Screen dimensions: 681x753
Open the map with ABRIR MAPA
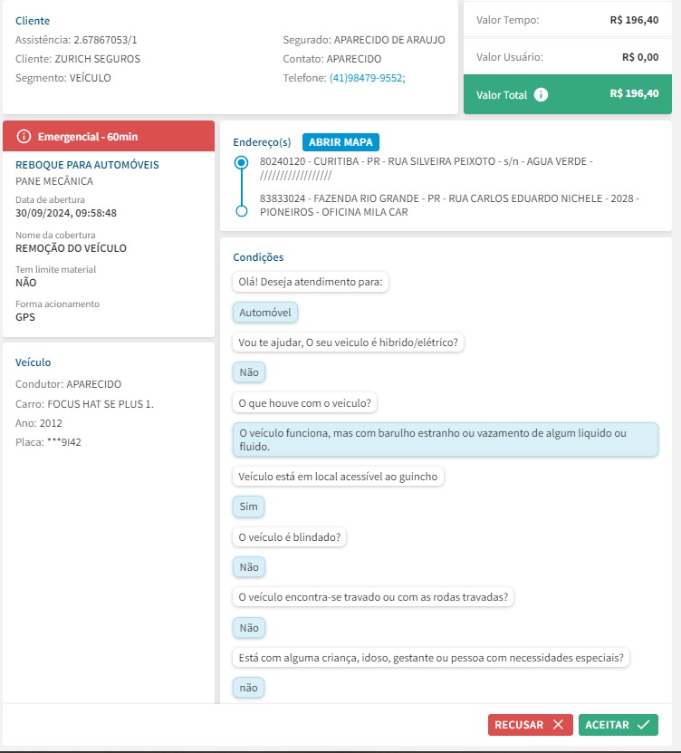coord(340,142)
